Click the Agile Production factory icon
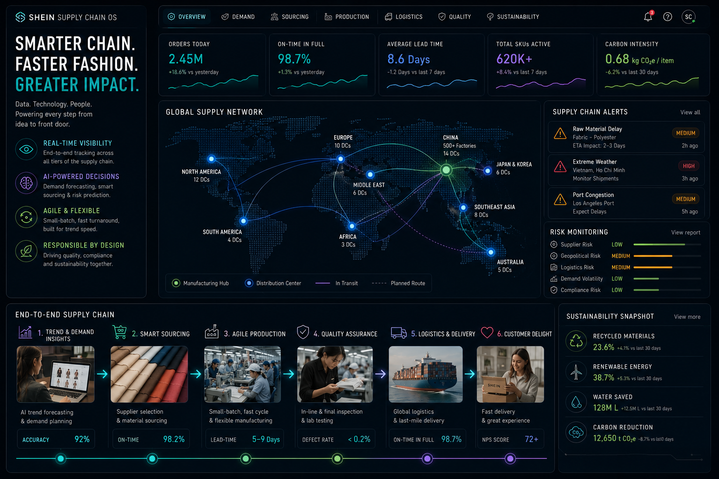 212,332
